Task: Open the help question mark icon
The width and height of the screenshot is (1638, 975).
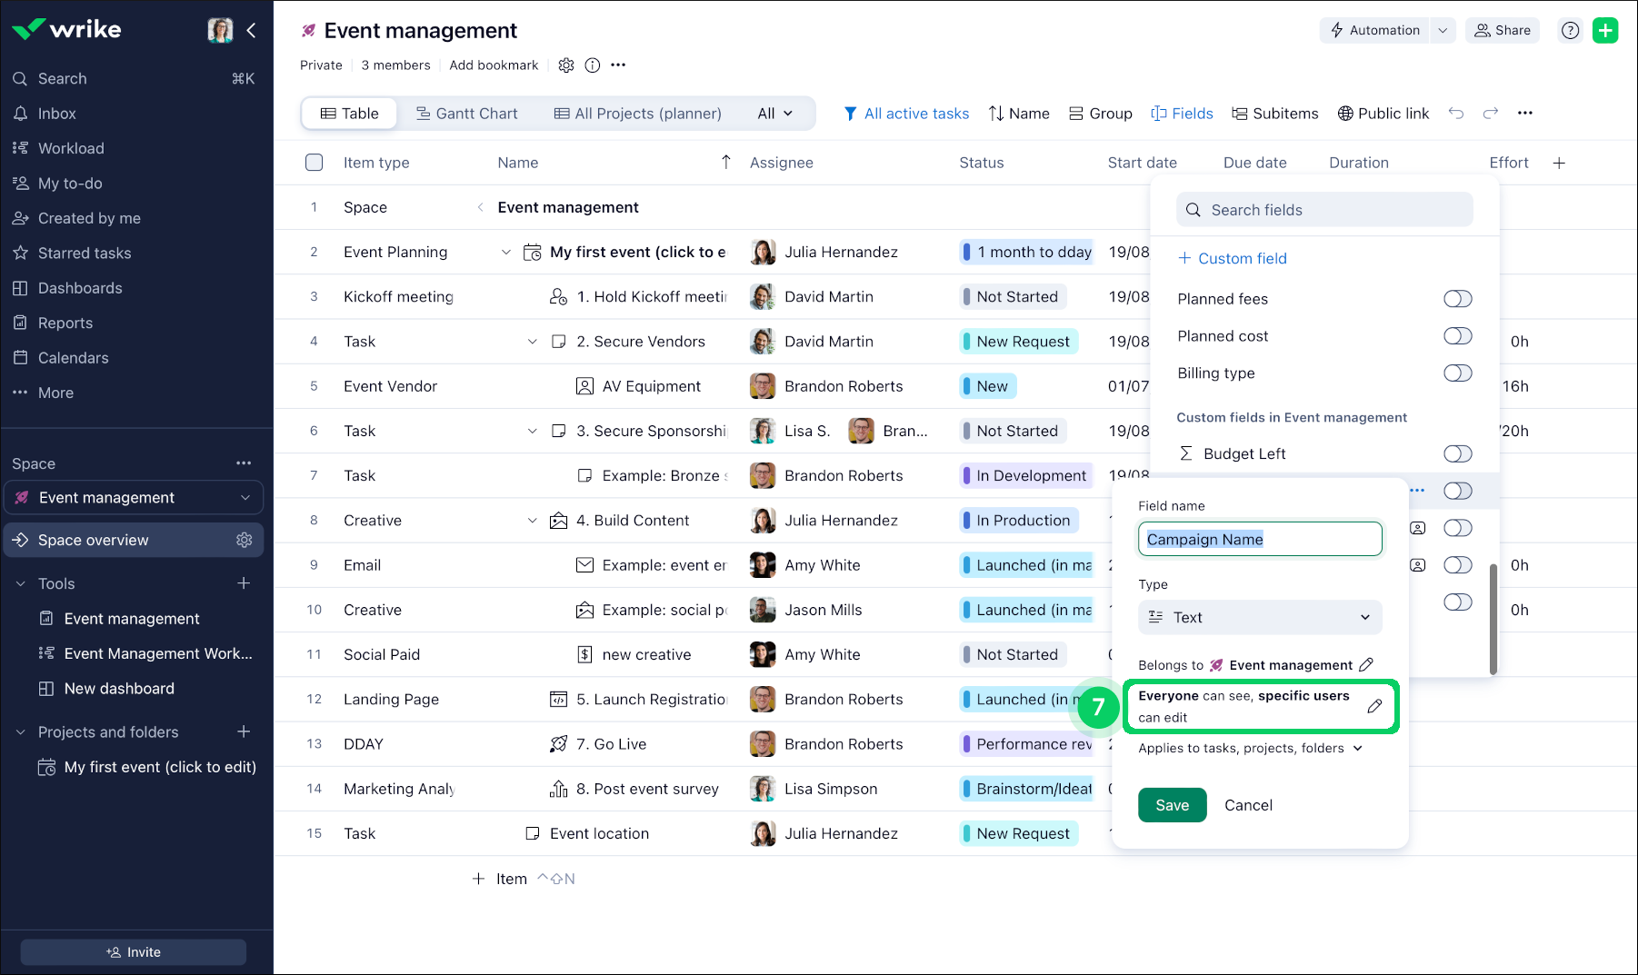Action: click(1570, 30)
